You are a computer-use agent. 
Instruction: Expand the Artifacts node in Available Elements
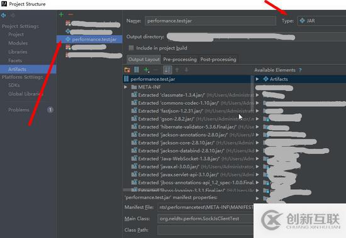pyautogui.click(x=257, y=79)
